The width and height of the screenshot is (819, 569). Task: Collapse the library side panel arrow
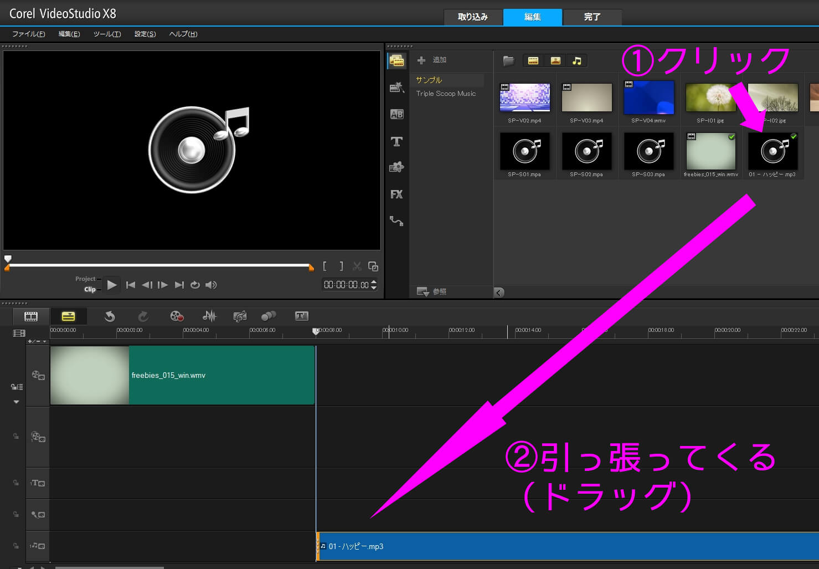click(499, 293)
